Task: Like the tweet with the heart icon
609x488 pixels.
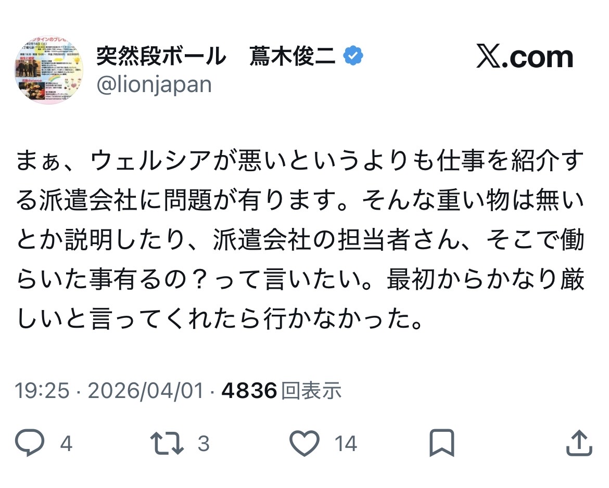Action: 304,443
